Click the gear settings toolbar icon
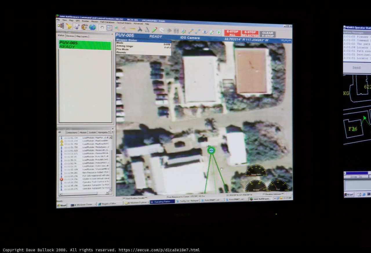371x253 pixels. [162, 30]
